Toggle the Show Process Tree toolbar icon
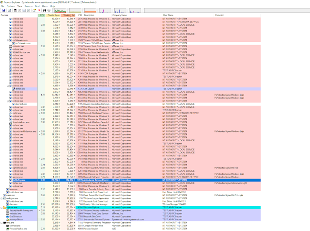The width and height of the screenshot is (310, 231). pos(19,10)
